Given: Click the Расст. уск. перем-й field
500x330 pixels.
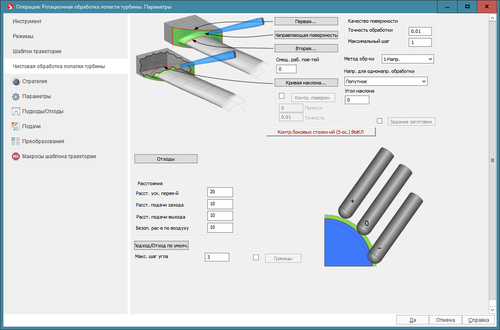Looking at the screenshot, I should click(x=220, y=192).
